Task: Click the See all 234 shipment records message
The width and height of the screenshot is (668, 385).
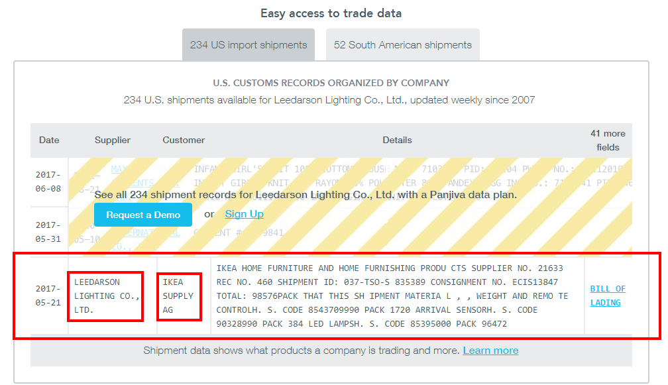Action: point(306,195)
